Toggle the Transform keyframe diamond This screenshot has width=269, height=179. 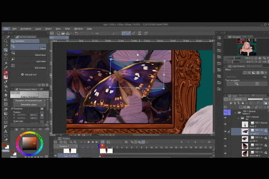coord(42,109)
